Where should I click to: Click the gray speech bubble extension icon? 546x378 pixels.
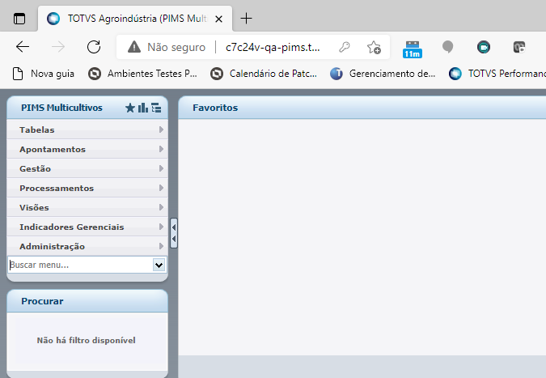[x=448, y=47]
